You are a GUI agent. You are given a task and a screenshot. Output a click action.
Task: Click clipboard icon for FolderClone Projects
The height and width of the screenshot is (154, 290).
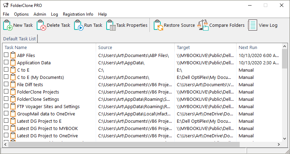click(x=13, y=92)
